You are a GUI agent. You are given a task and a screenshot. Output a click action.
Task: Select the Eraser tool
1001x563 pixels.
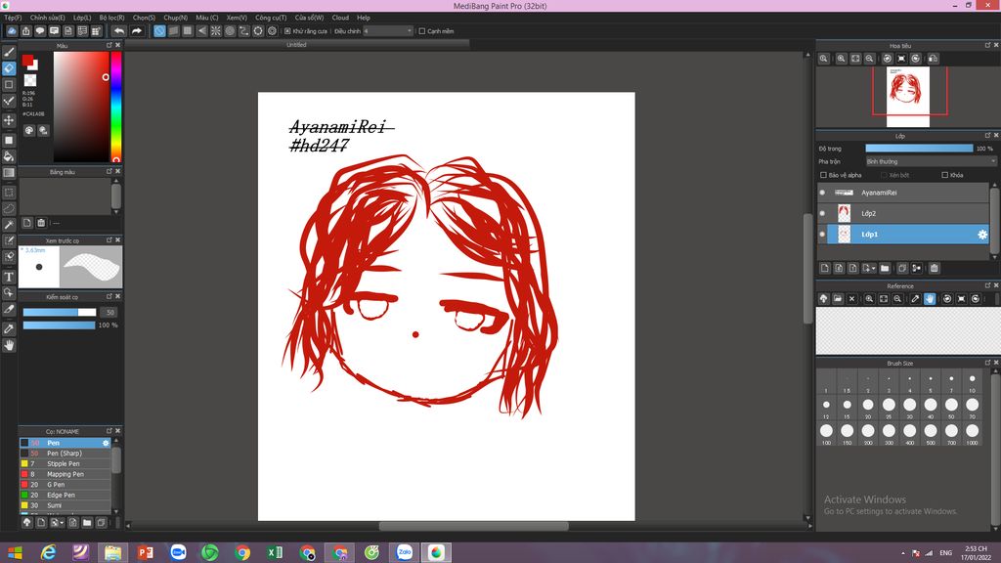coord(9,68)
